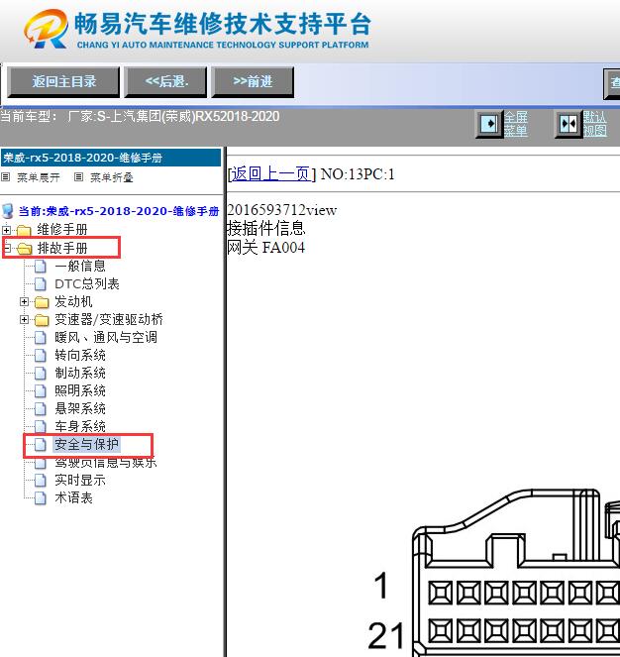
Task: Click the page icon beside 术语表
Action: tap(41, 498)
